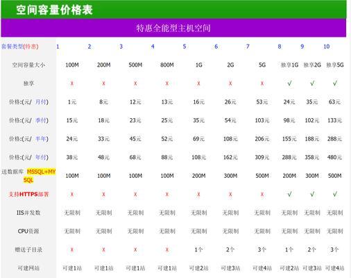Click 无限制 in IIS row under 100M

72,213
